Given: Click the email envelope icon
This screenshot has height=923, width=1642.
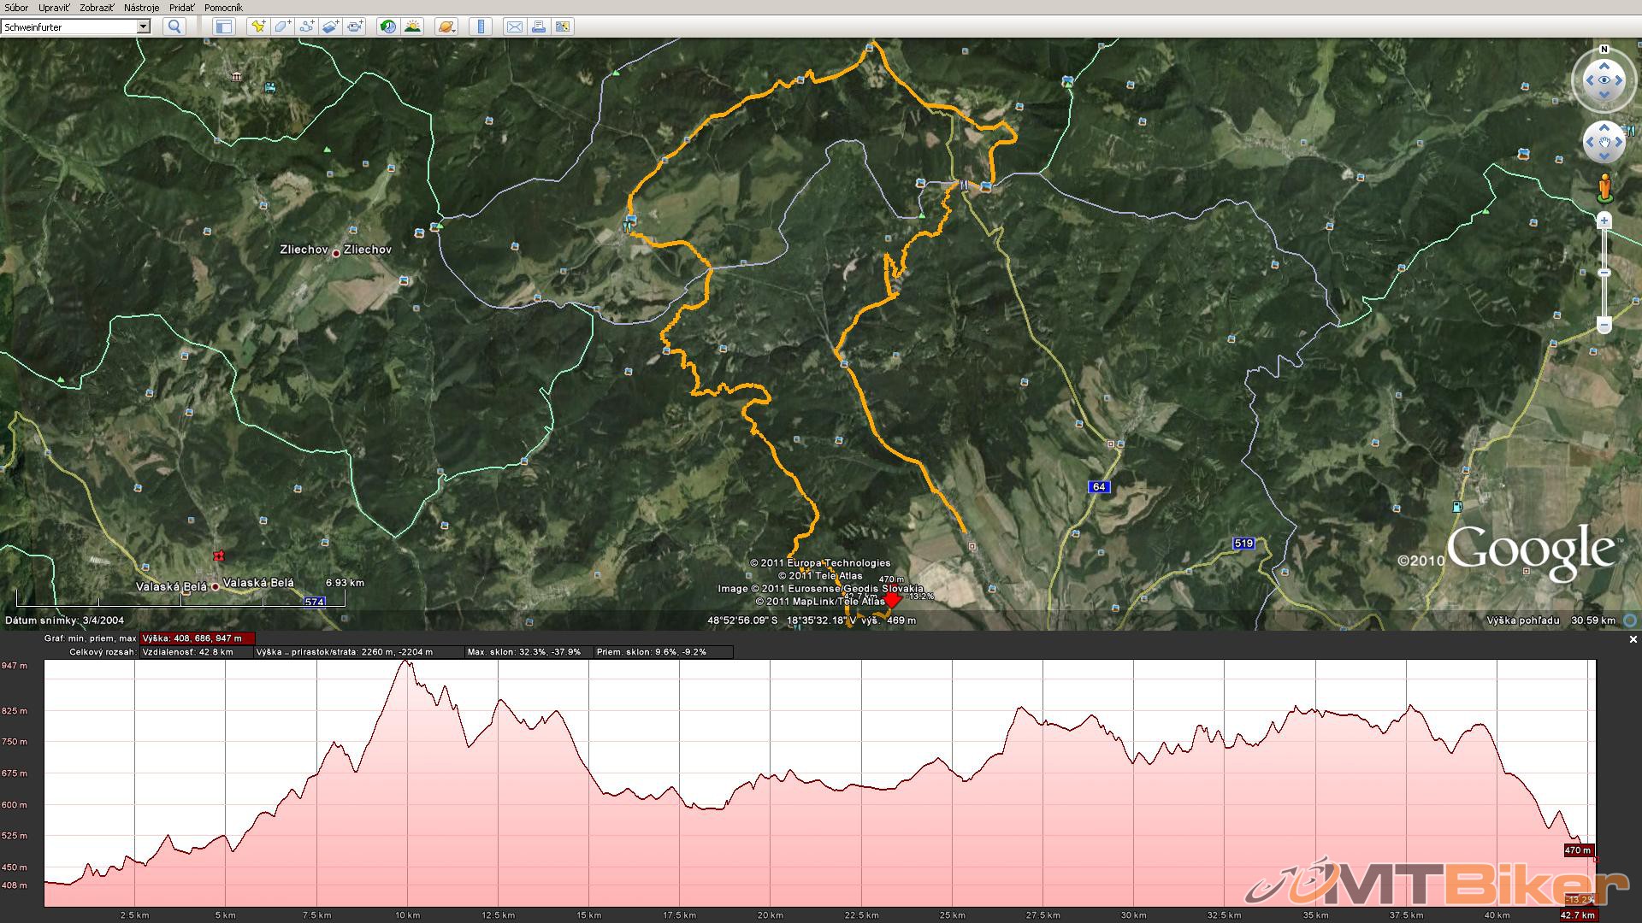Looking at the screenshot, I should point(514,26).
